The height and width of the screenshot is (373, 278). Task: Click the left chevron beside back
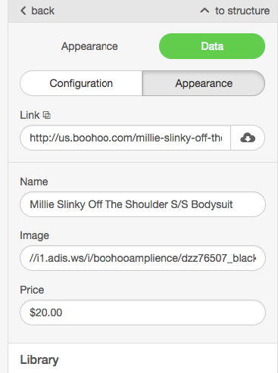pyautogui.click(x=23, y=11)
